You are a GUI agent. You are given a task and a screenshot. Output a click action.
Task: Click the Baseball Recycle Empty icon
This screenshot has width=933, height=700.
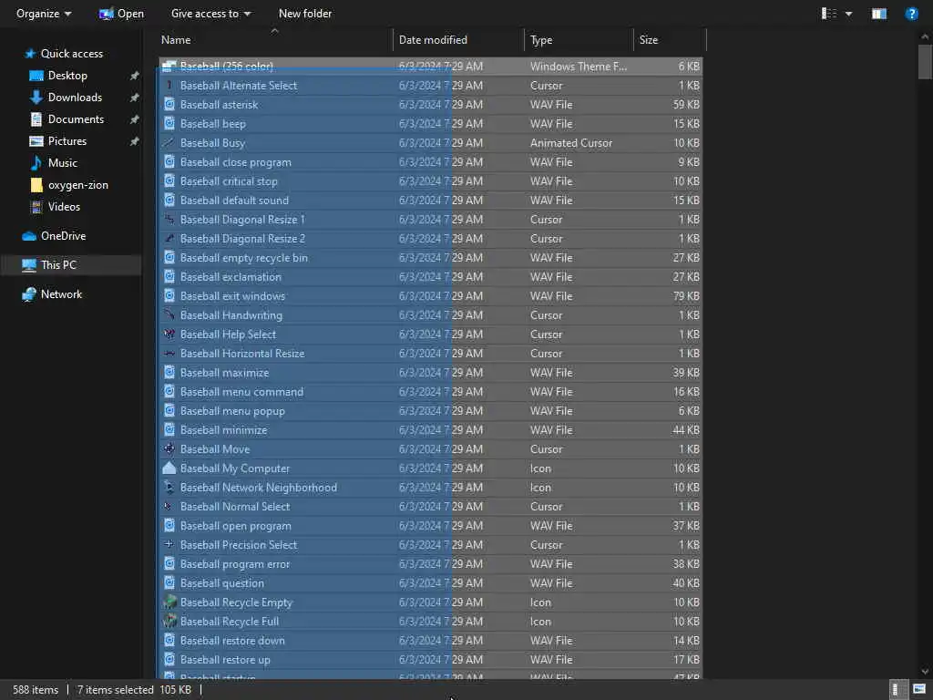point(169,602)
